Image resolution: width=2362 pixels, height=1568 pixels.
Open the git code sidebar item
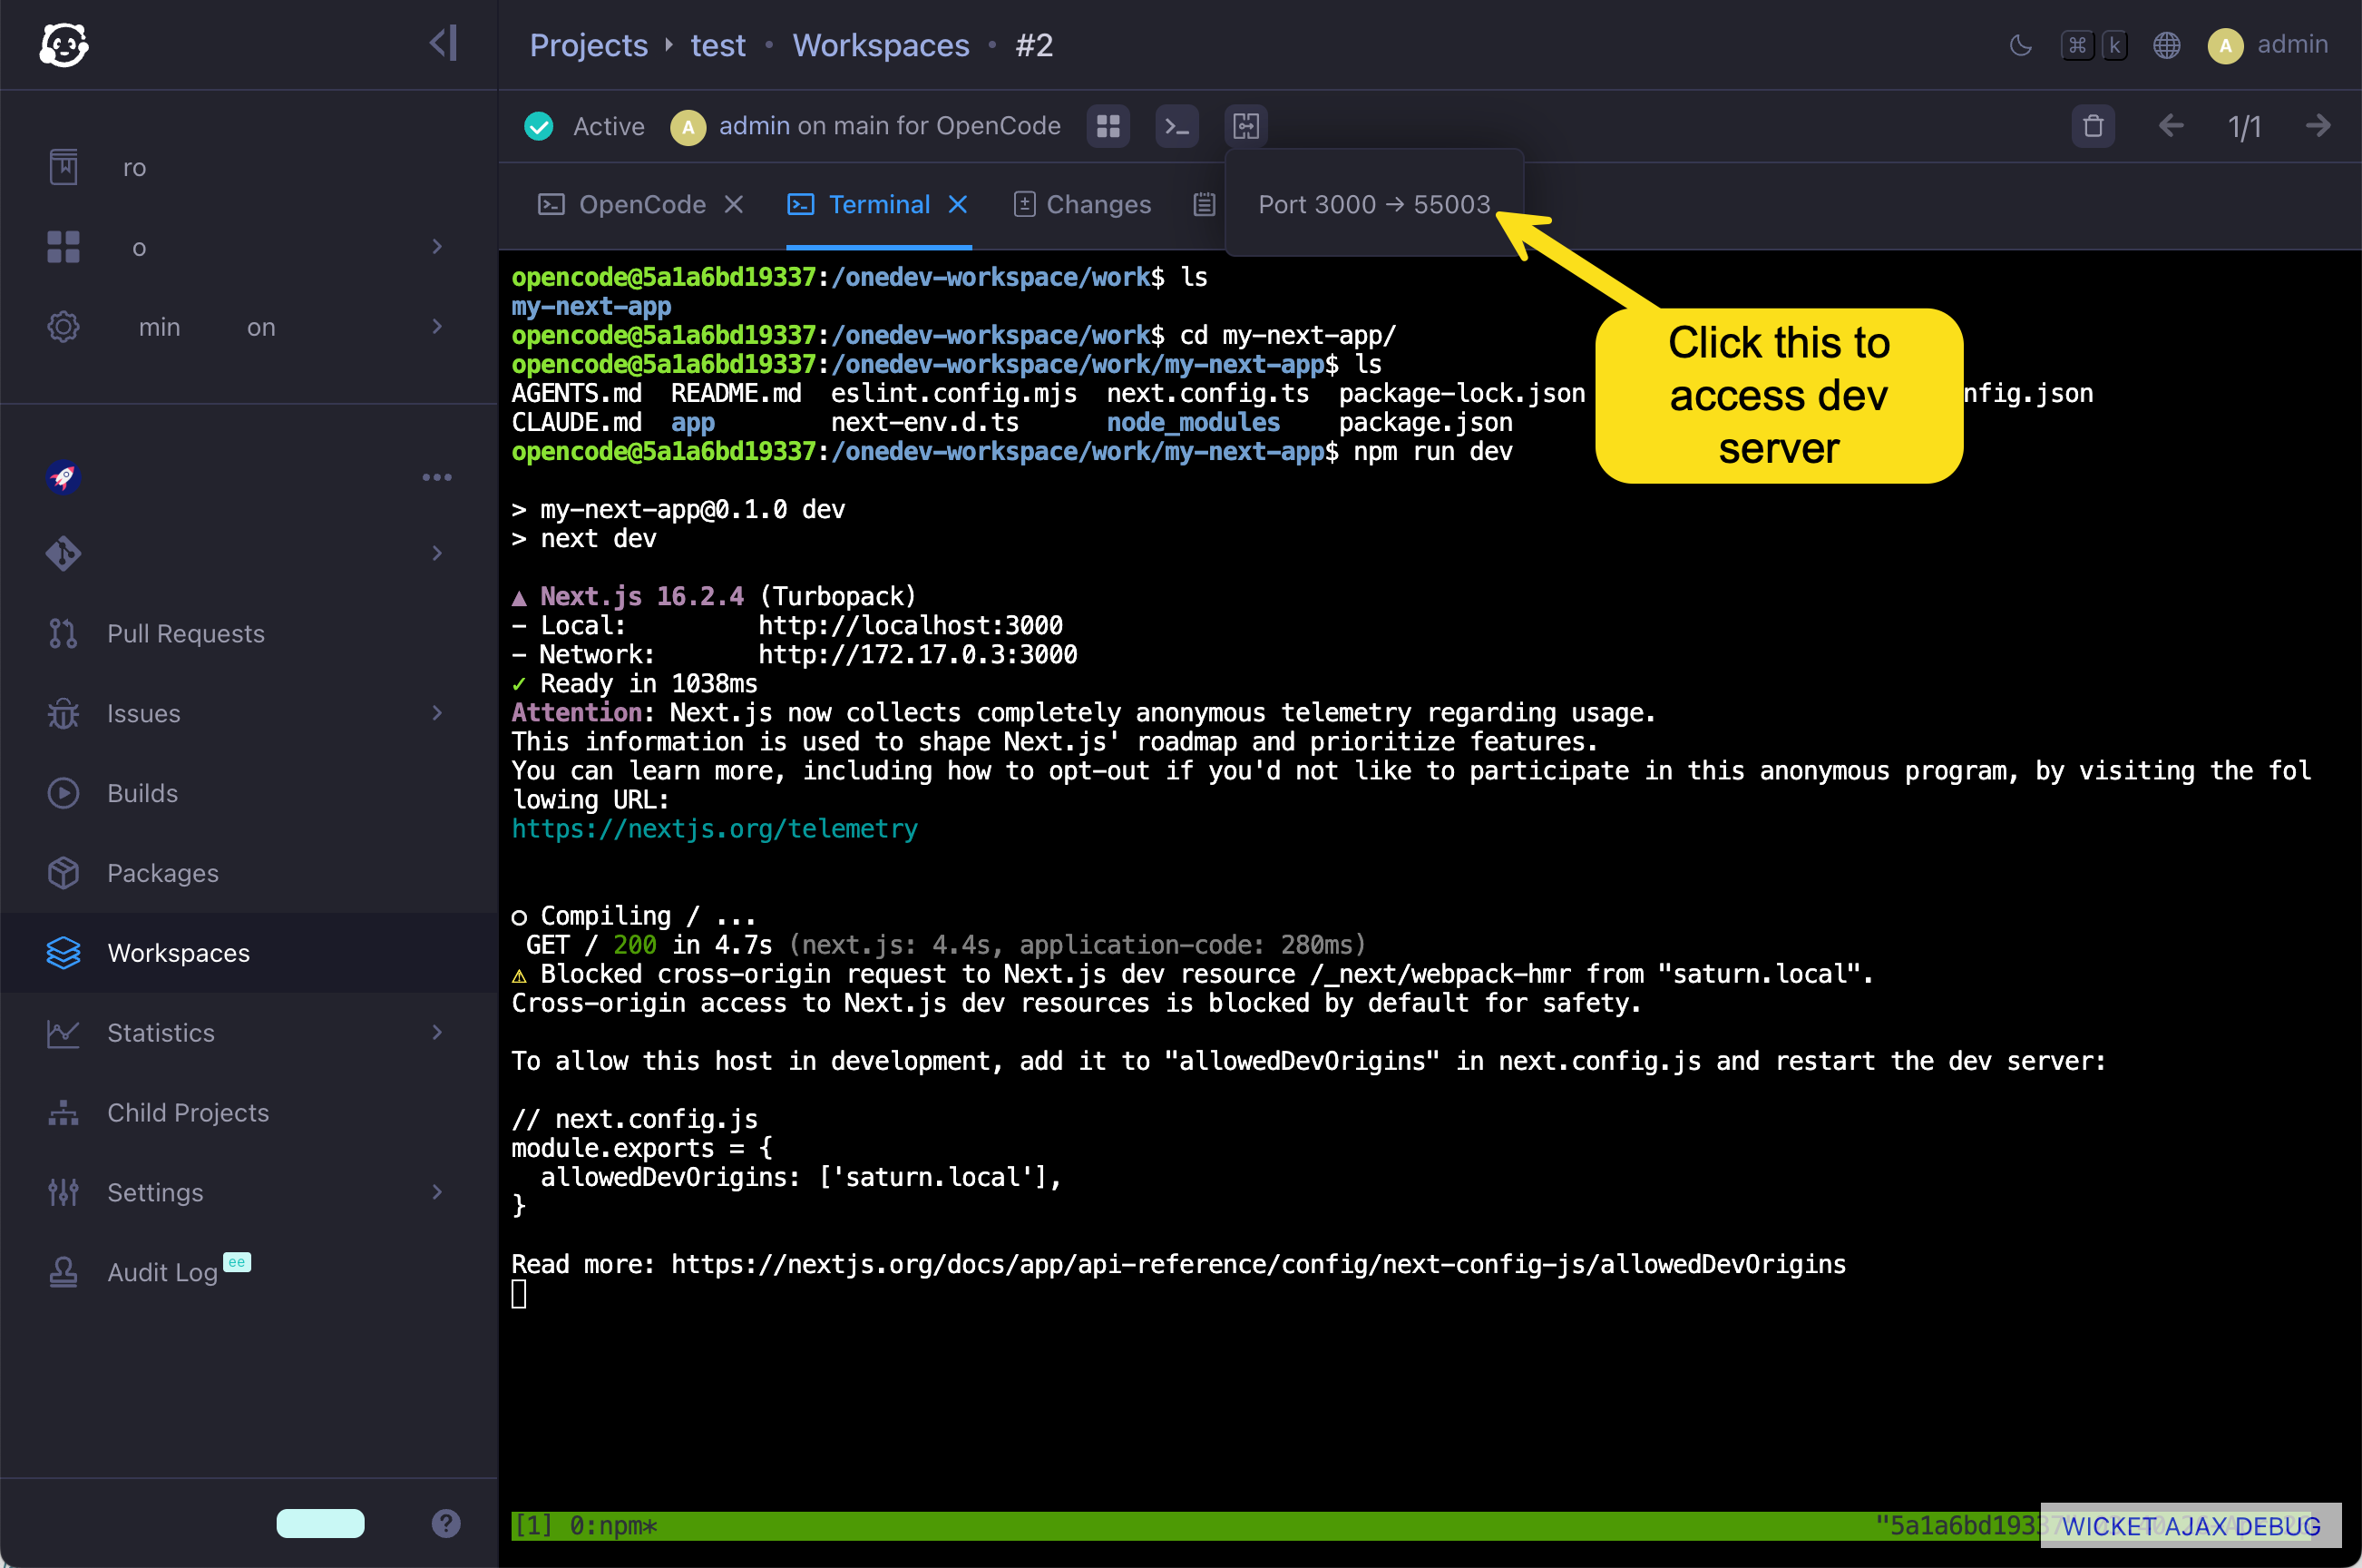(x=63, y=553)
